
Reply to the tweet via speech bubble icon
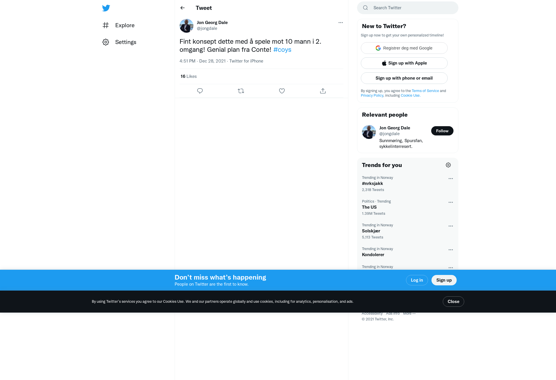coord(200,91)
